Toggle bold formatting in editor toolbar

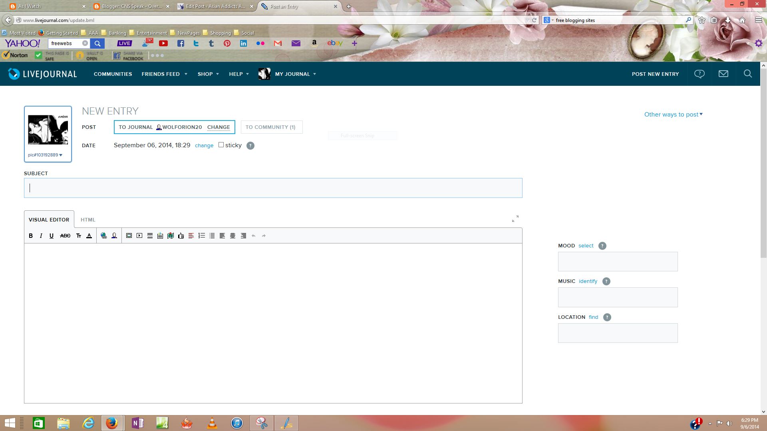pyautogui.click(x=31, y=236)
